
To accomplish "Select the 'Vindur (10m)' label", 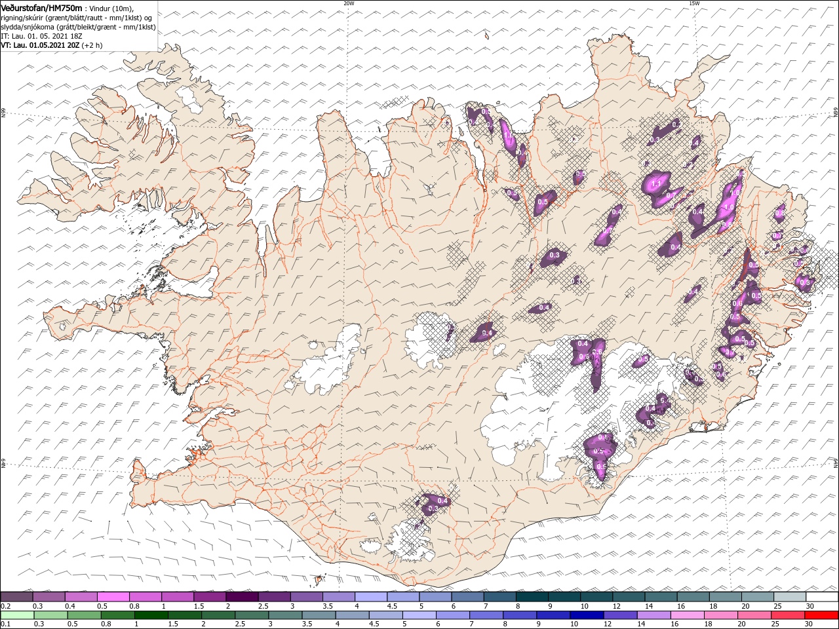I will tap(112, 8).
